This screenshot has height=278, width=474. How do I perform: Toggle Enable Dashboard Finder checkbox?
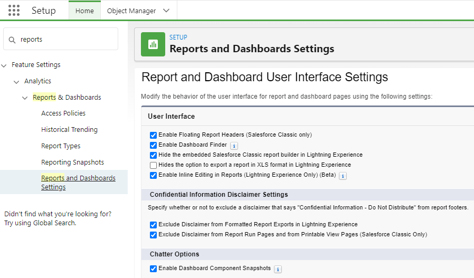153,145
